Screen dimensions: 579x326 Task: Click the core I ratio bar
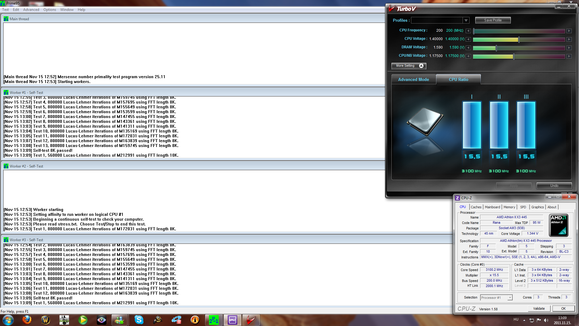[x=472, y=125]
